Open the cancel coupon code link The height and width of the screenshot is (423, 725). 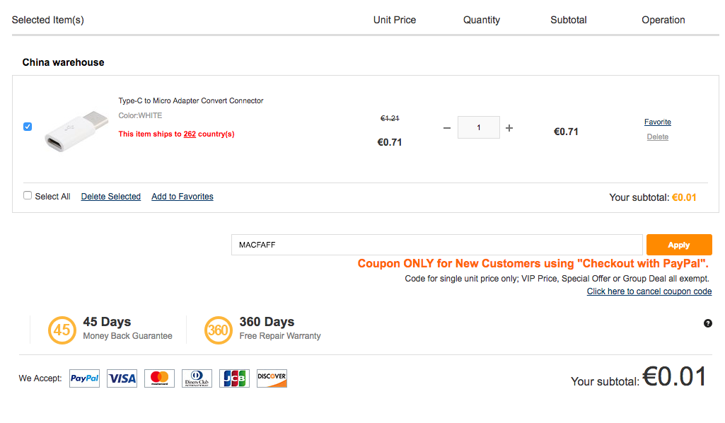click(649, 291)
